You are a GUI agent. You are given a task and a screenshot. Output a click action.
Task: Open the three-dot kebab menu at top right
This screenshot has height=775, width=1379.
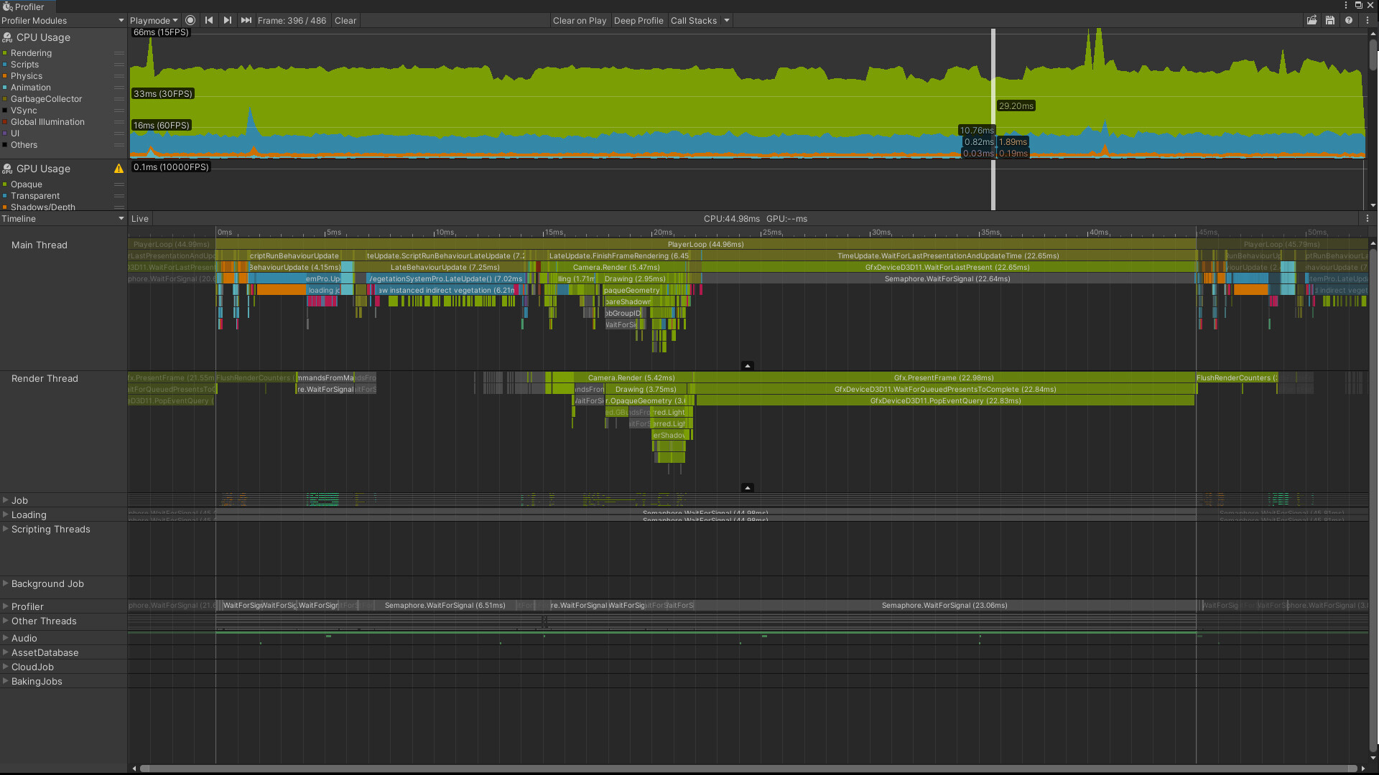point(1368,20)
